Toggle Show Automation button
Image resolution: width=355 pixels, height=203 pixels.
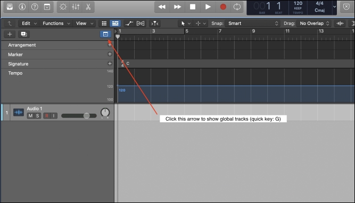tap(129, 23)
